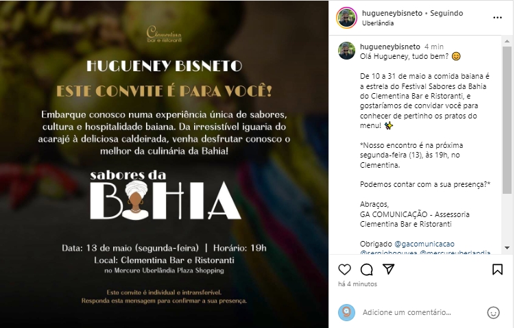Click the 'há 4 minutos' post timestamp
The height and width of the screenshot is (328, 515).
click(x=358, y=284)
